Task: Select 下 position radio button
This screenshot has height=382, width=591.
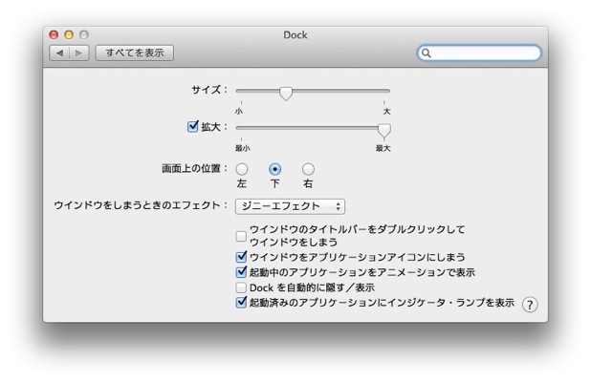Action: [274, 169]
